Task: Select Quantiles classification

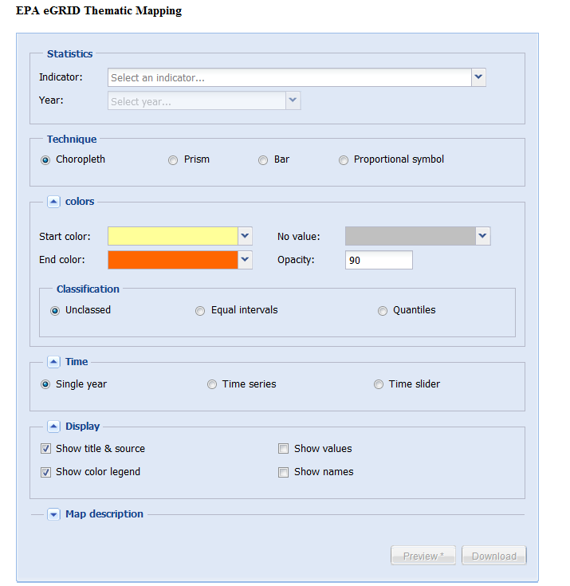Action: [383, 311]
